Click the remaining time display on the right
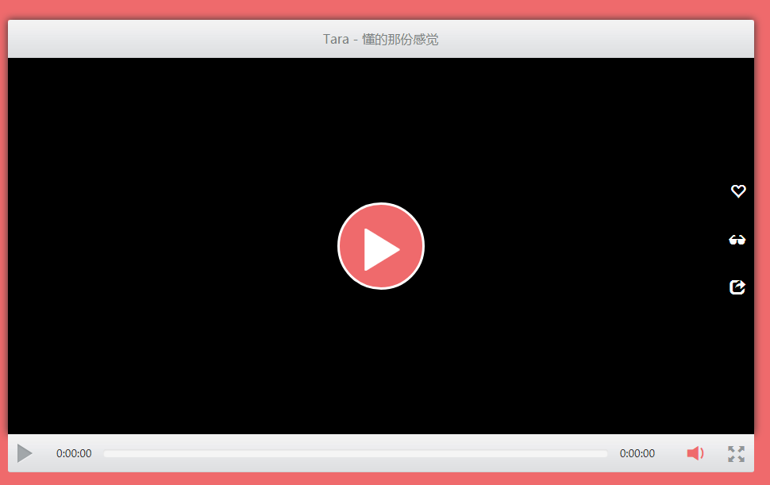The height and width of the screenshot is (485, 770). point(637,453)
